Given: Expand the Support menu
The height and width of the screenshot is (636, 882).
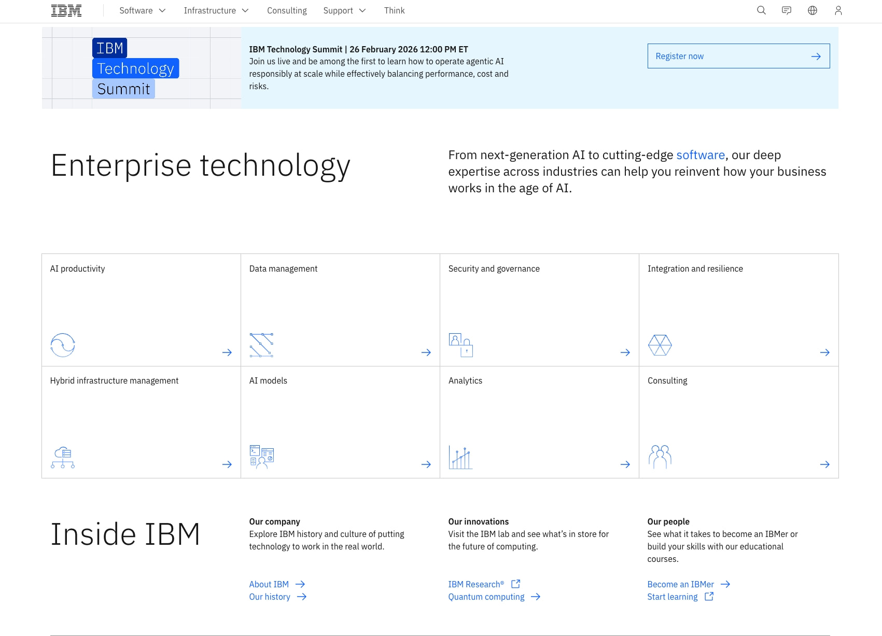Looking at the screenshot, I should click(x=344, y=10).
